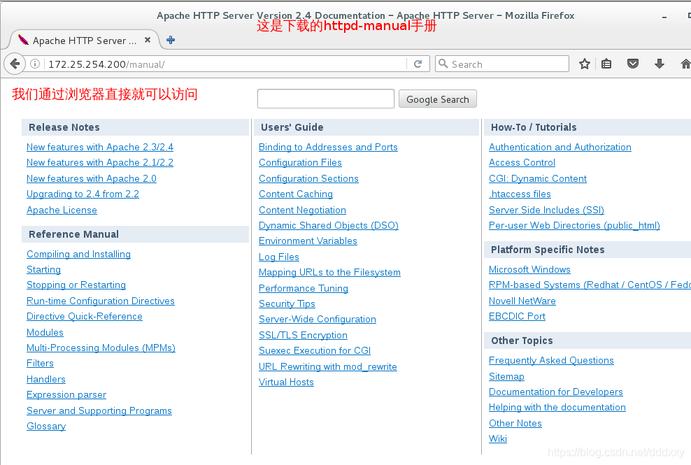
Task: Open the Downloads arrow icon
Action: click(660, 64)
